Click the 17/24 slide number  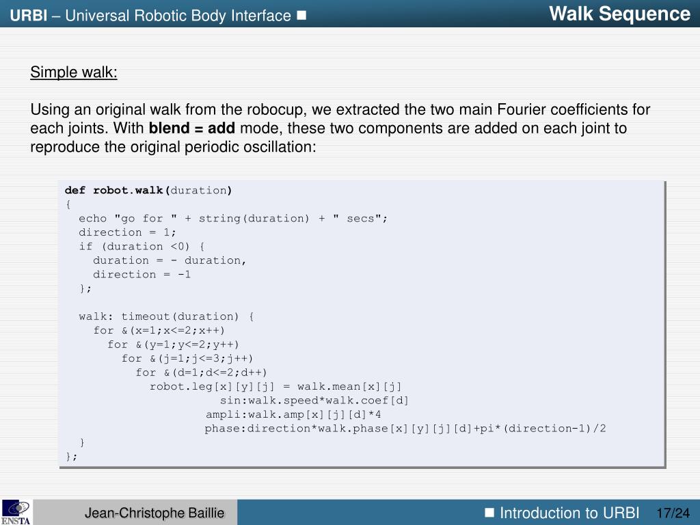point(673,513)
